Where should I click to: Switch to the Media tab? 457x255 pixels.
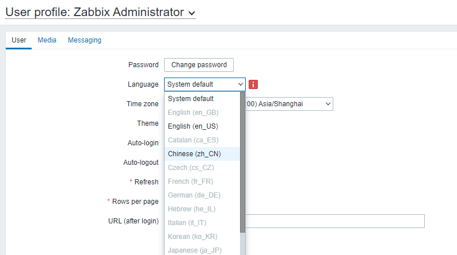[x=47, y=40]
